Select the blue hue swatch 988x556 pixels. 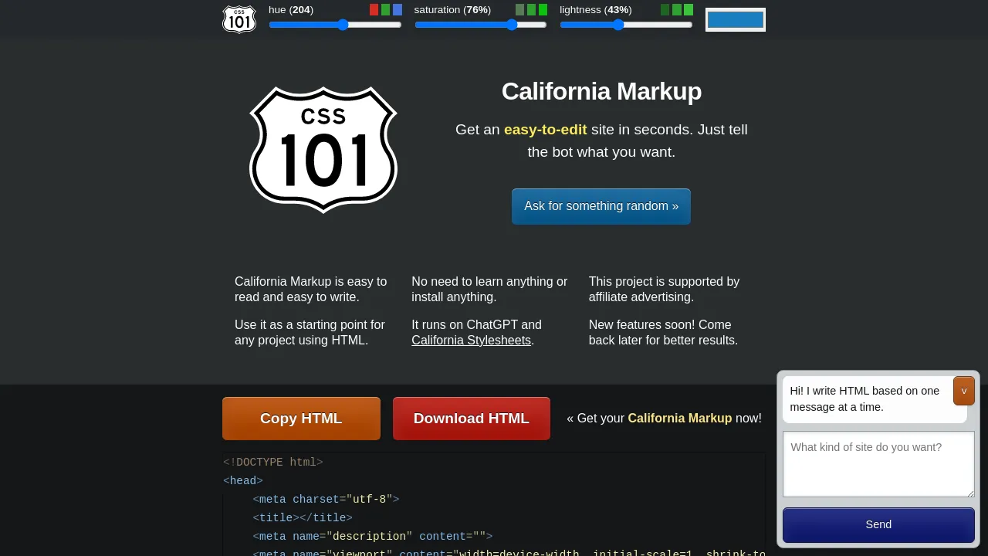click(398, 10)
